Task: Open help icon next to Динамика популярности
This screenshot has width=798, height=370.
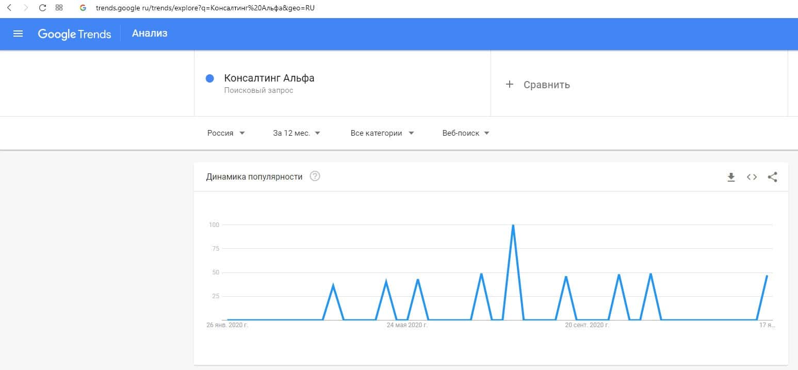Action: tap(315, 176)
